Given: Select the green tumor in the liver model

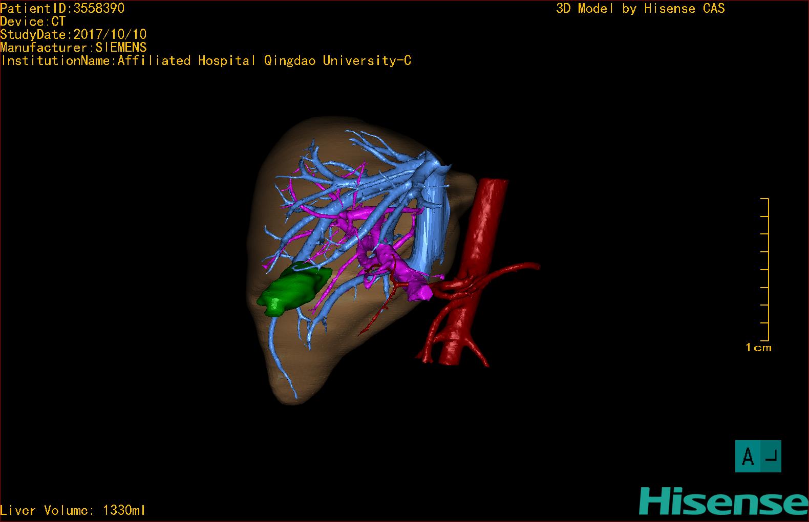Looking at the screenshot, I should pos(293,290).
